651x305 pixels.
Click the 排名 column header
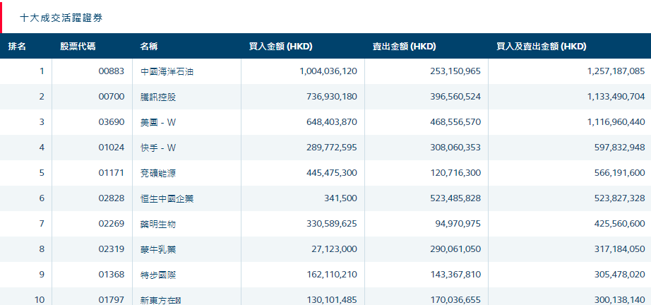(x=17, y=47)
